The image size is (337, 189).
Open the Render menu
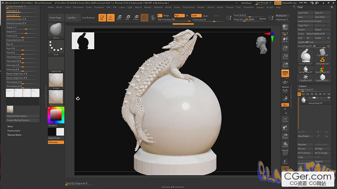201,7
